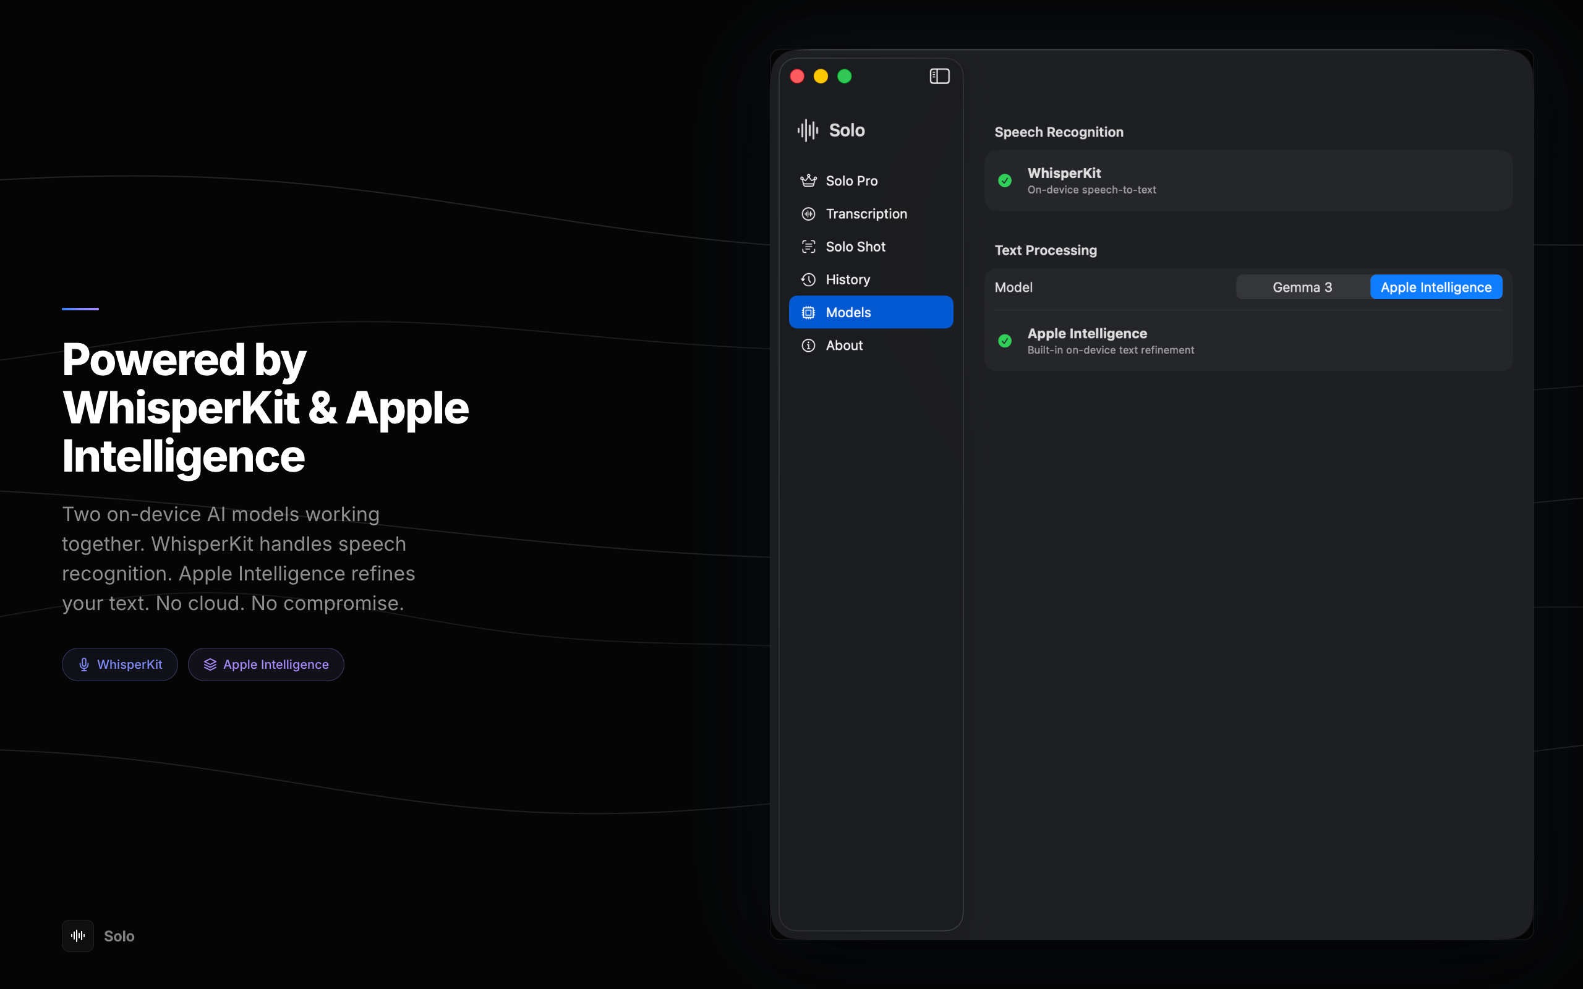
Task: Click the Apple Intelligence pill link
Action: point(265,664)
